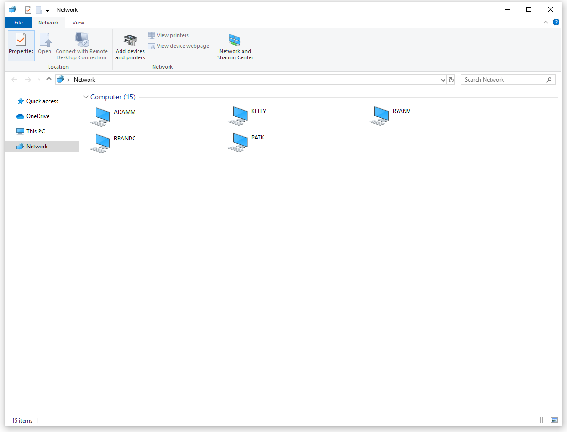Click the Network icon in title bar

(x=13, y=9)
